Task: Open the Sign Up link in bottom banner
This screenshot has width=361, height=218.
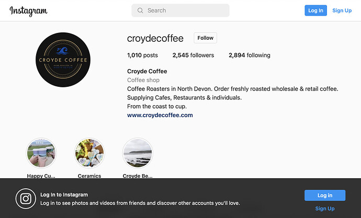Action: pos(325,209)
